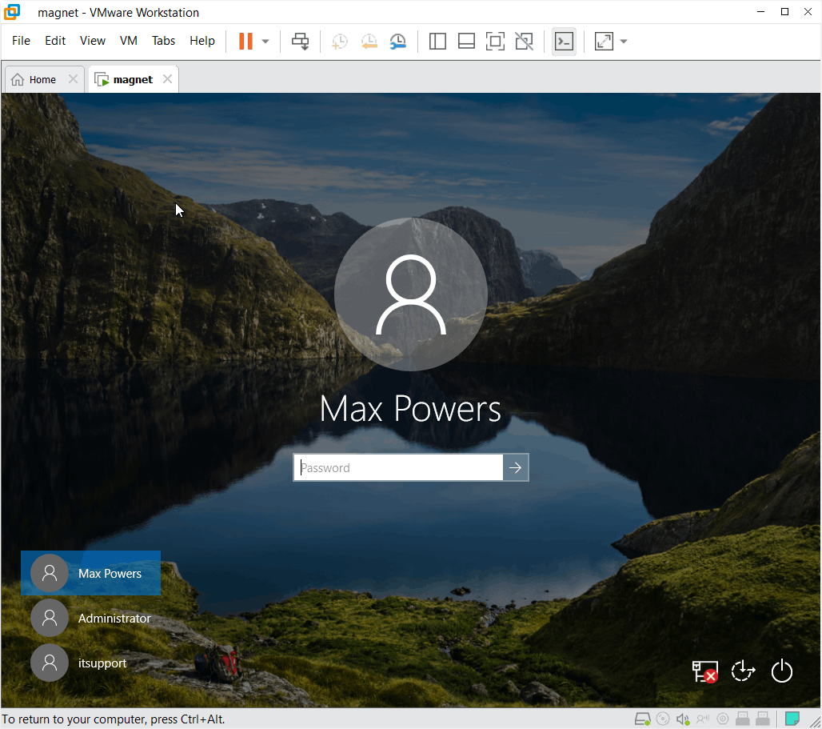Click the VMware Workstation title bar logo
The image size is (822, 729).
[12, 11]
